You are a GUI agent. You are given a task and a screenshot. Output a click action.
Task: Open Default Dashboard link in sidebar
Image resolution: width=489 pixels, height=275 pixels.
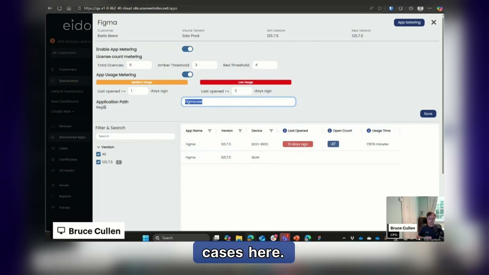click(67, 91)
